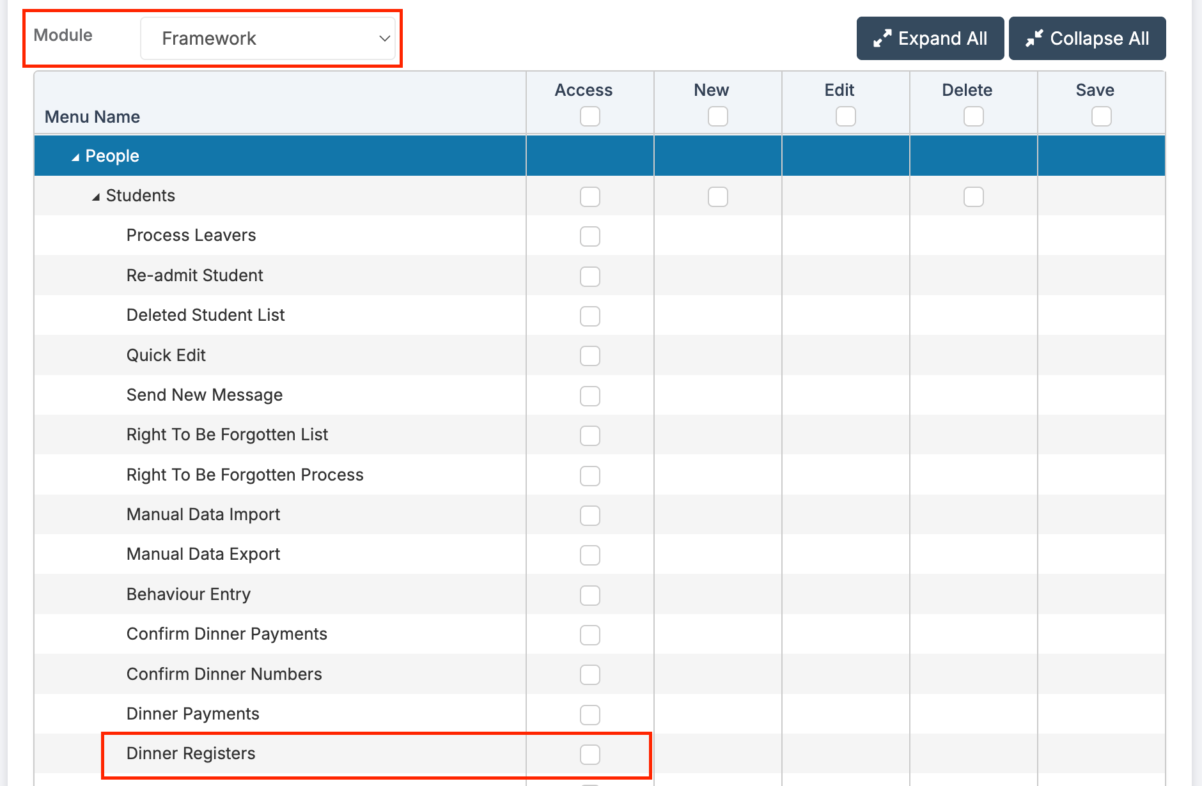Collapse the People tree node arrow
The width and height of the screenshot is (1202, 786).
(75, 157)
